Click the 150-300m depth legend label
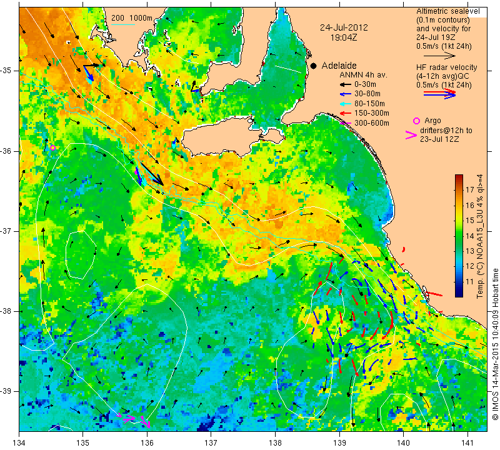The image size is (500, 450). pos(372,113)
